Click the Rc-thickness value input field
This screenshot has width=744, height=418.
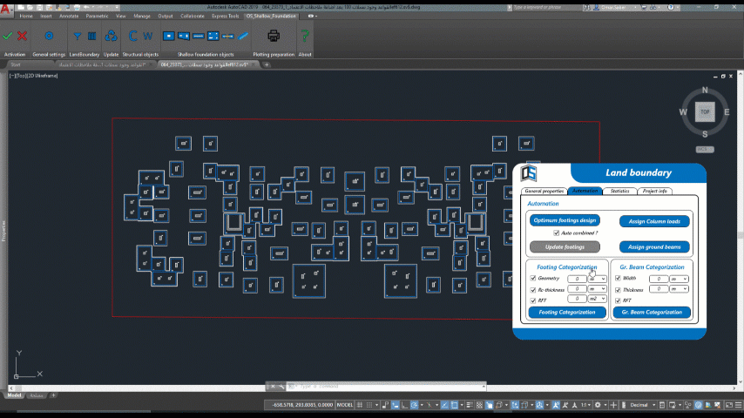click(x=576, y=289)
